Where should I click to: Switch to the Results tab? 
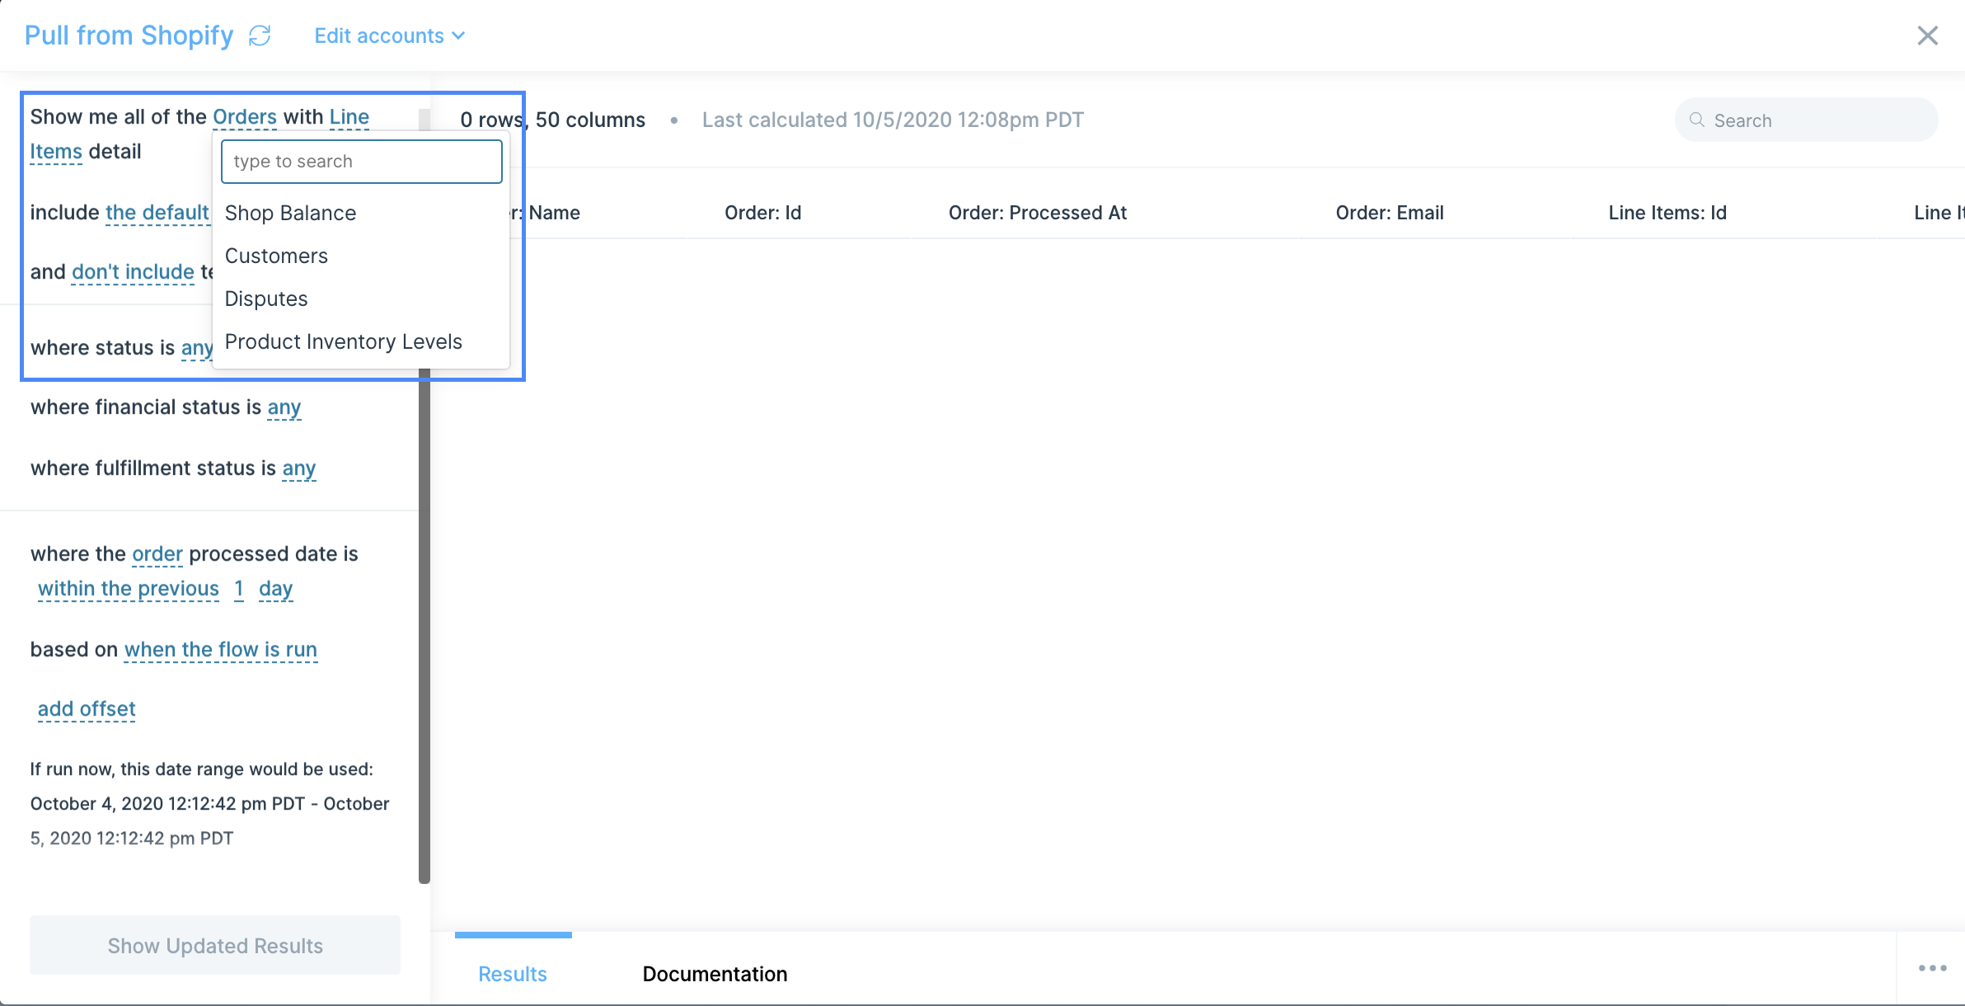[513, 973]
